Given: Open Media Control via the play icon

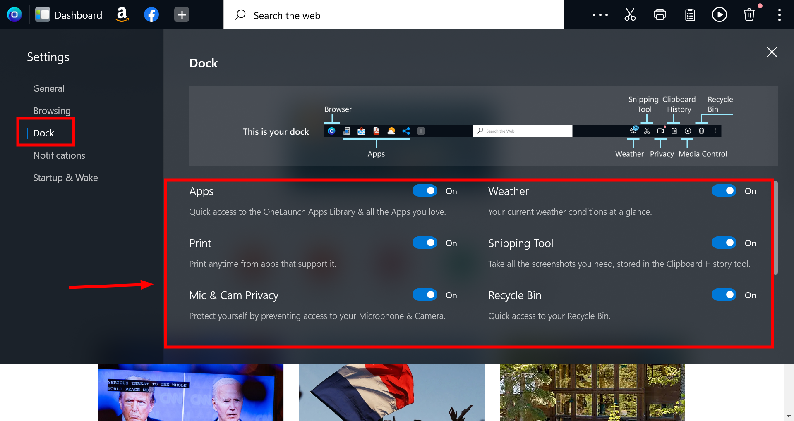Looking at the screenshot, I should 720,14.
